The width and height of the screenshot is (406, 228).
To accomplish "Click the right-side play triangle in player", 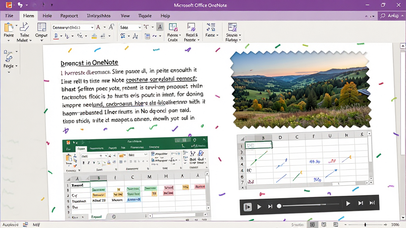I will click(x=348, y=203).
